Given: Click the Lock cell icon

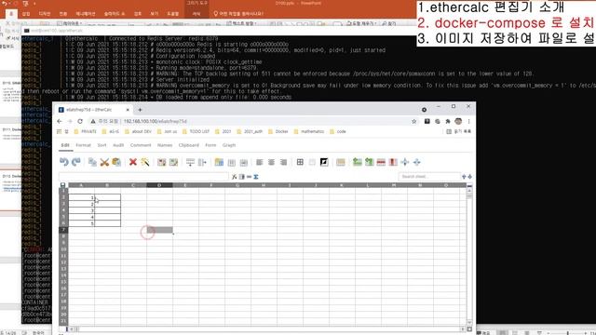Looking at the screenshot, I should pyautogui.click(x=161, y=162).
